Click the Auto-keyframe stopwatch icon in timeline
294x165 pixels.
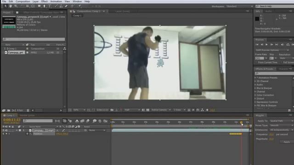click(100, 121)
